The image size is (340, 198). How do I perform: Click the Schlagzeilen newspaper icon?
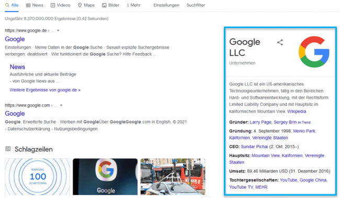(8, 149)
